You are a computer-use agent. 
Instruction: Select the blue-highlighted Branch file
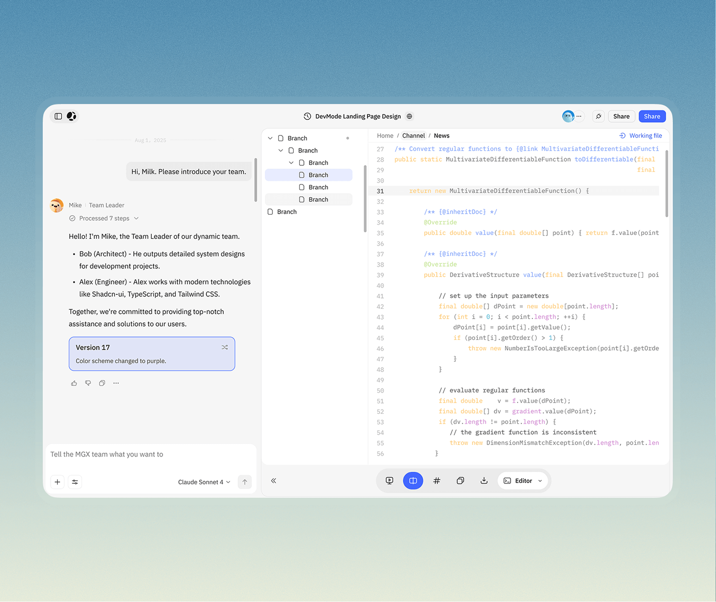click(x=309, y=175)
